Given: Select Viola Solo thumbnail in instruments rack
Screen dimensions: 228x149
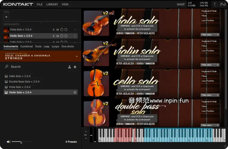Looking at the screenshot, I should [x=6, y=30].
